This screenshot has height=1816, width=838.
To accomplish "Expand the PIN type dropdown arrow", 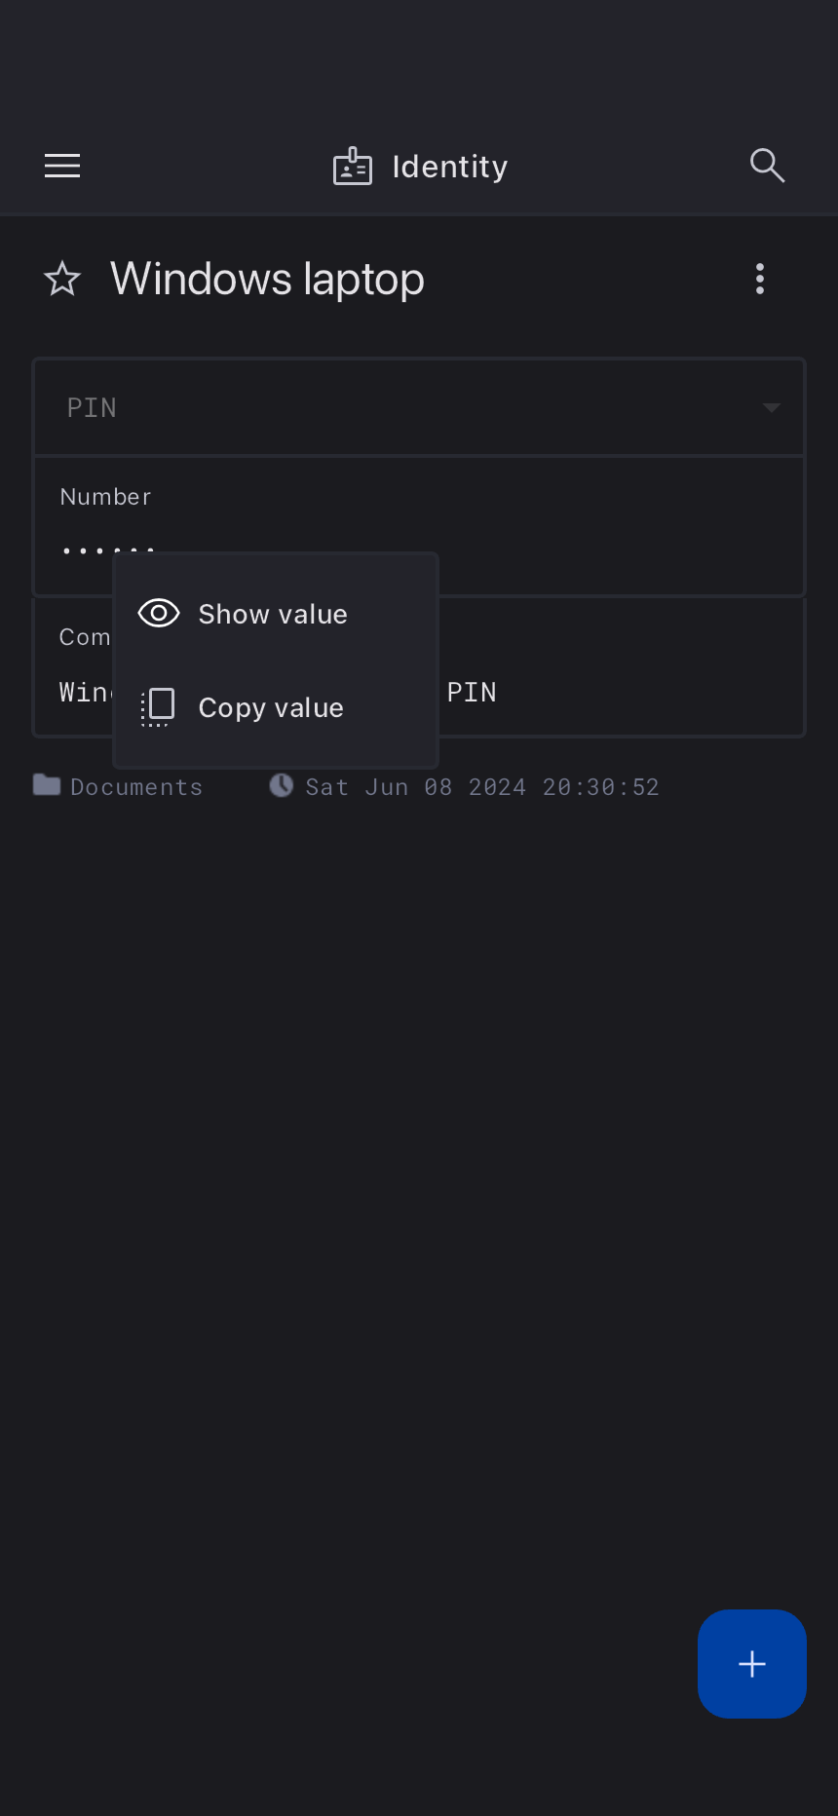I will [x=771, y=407].
